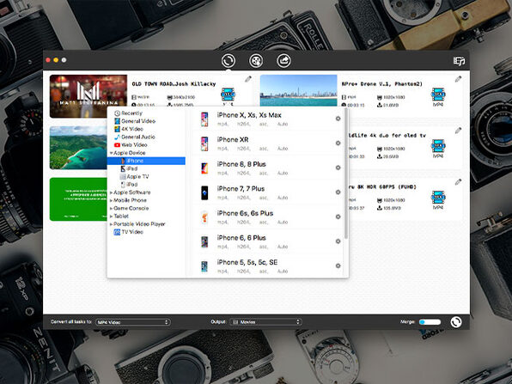Click the title containing 'for oled tv'
Viewport: 512px width, 384px height.
[x=387, y=135]
